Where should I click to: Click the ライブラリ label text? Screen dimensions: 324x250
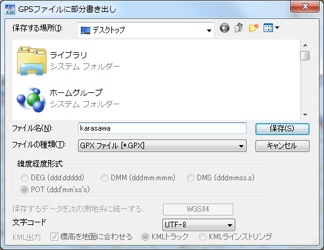click(69, 55)
